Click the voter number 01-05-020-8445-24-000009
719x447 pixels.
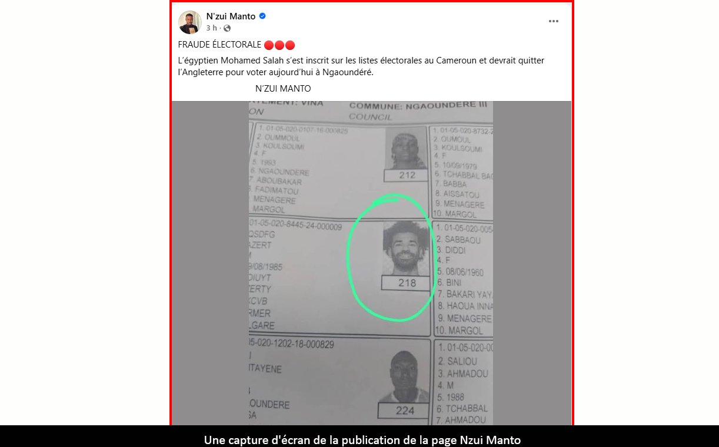pos(295,226)
